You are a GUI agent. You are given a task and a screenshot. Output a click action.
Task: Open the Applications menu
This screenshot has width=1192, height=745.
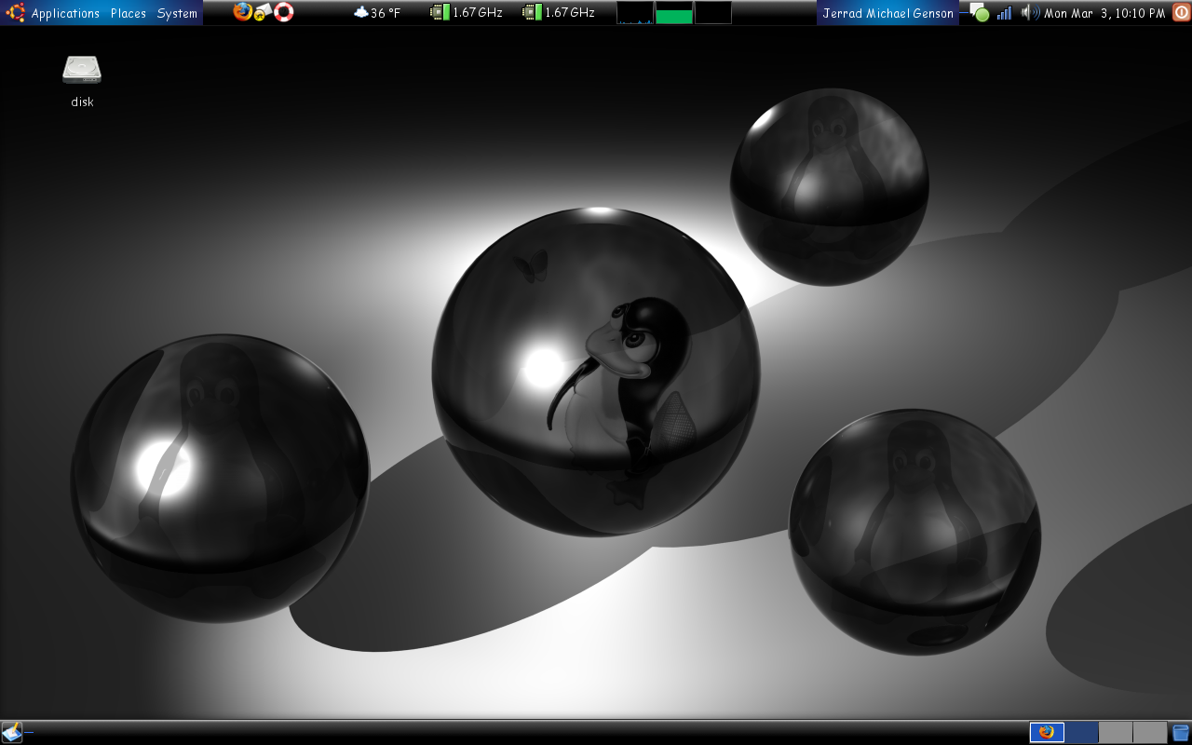point(65,13)
